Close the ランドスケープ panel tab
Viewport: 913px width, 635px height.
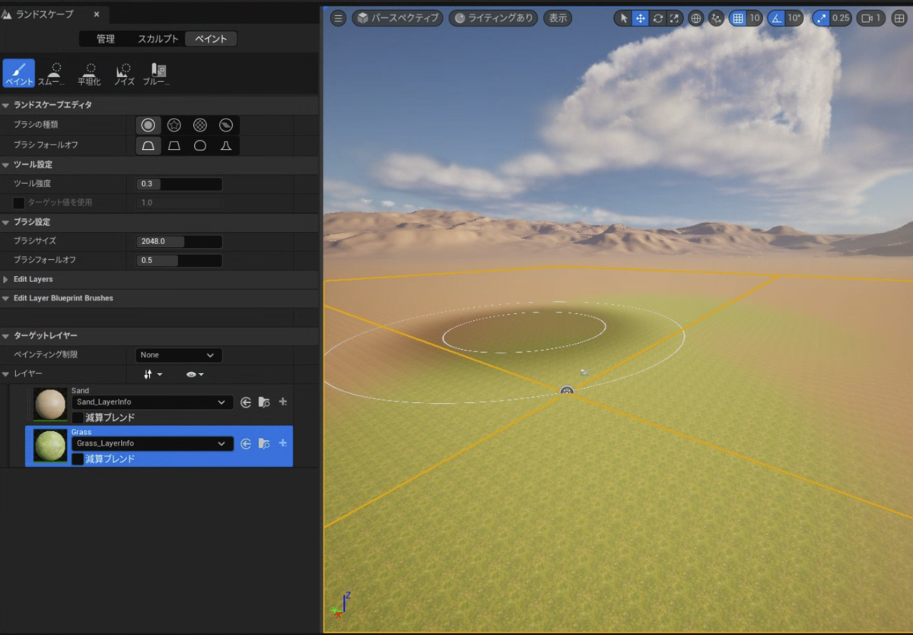[x=97, y=14]
